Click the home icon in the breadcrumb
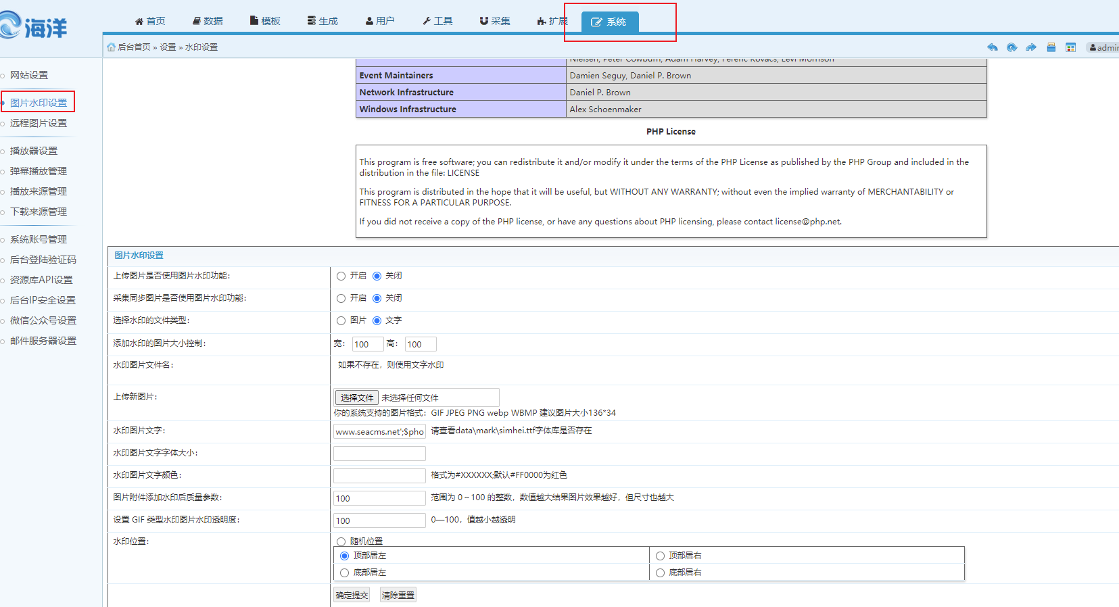The width and height of the screenshot is (1119, 607). tap(111, 47)
